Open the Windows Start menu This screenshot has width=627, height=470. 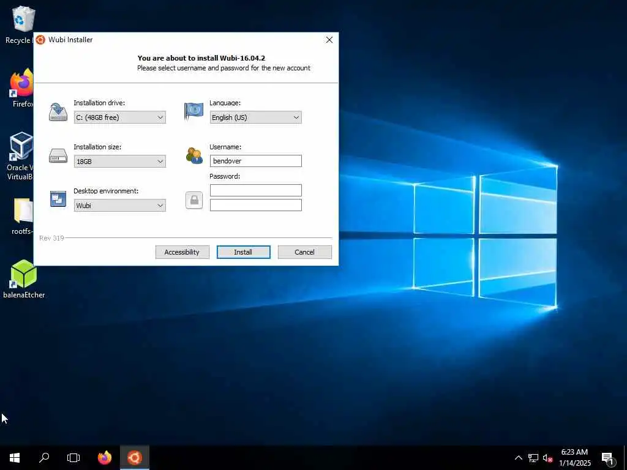(x=15, y=458)
